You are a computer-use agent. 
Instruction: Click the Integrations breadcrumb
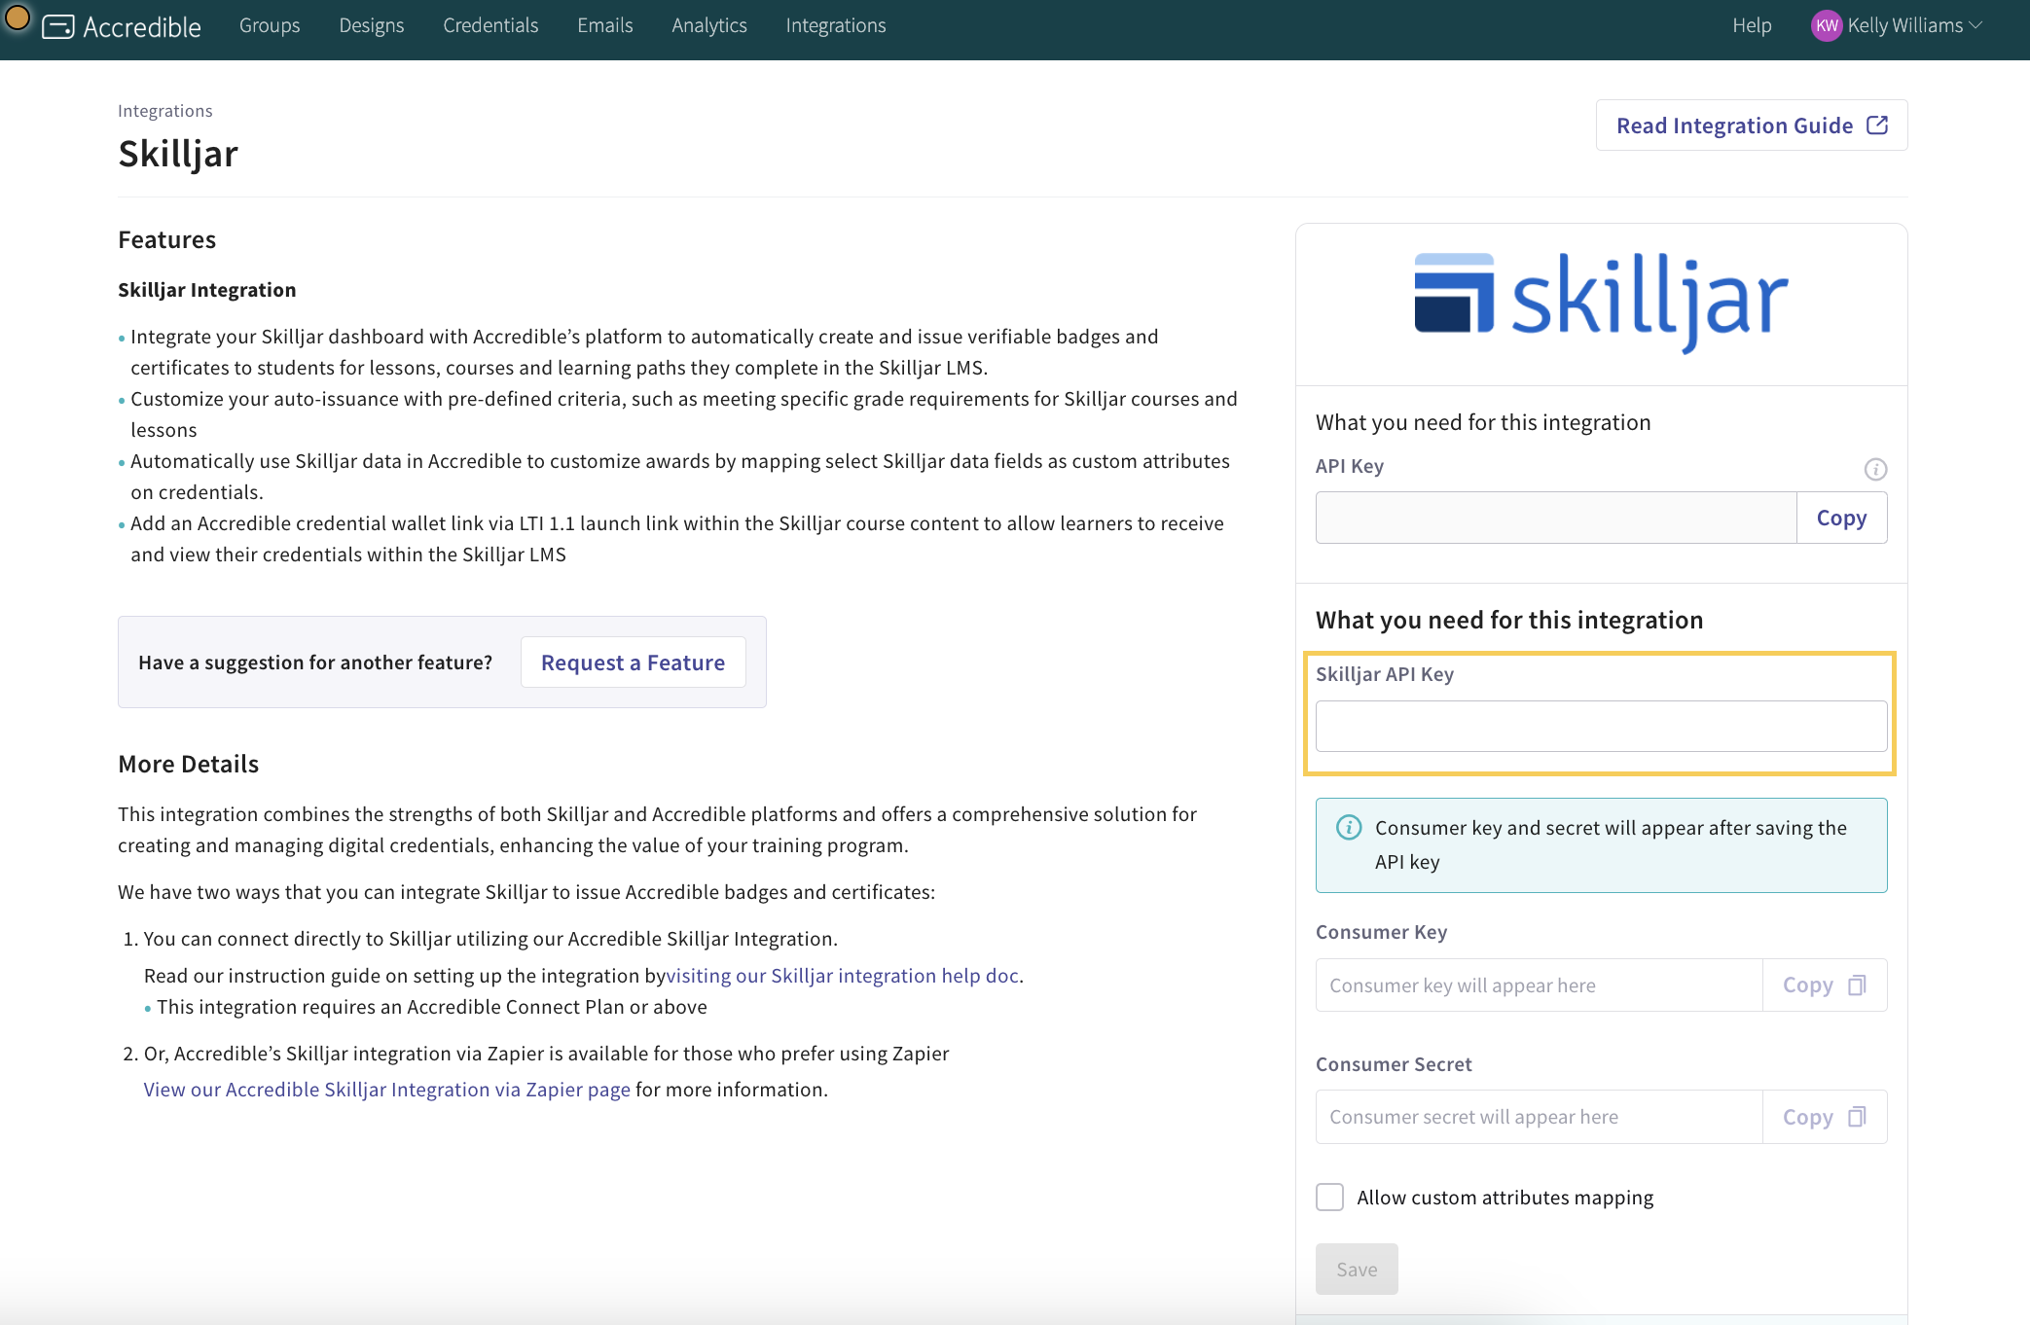[x=164, y=111]
